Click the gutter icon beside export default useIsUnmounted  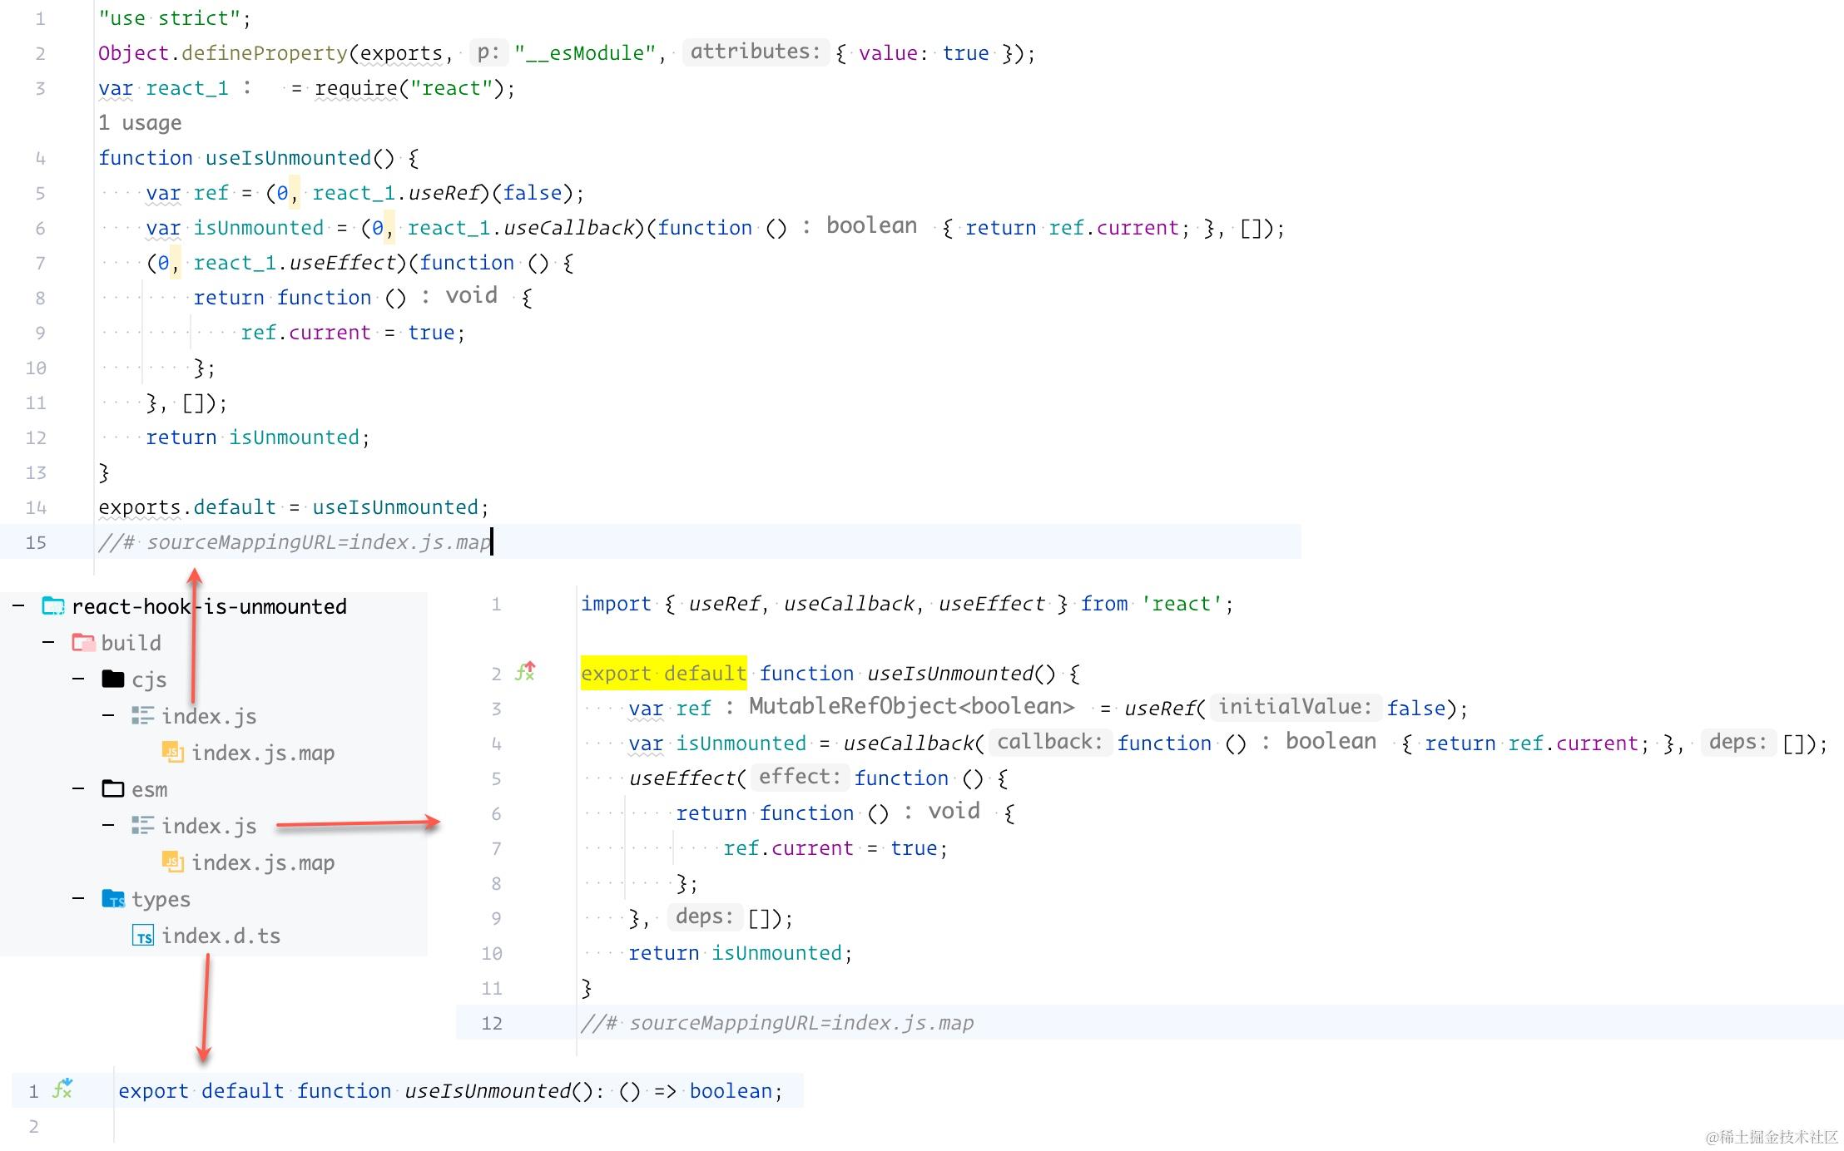pyautogui.click(x=525, y=672)
